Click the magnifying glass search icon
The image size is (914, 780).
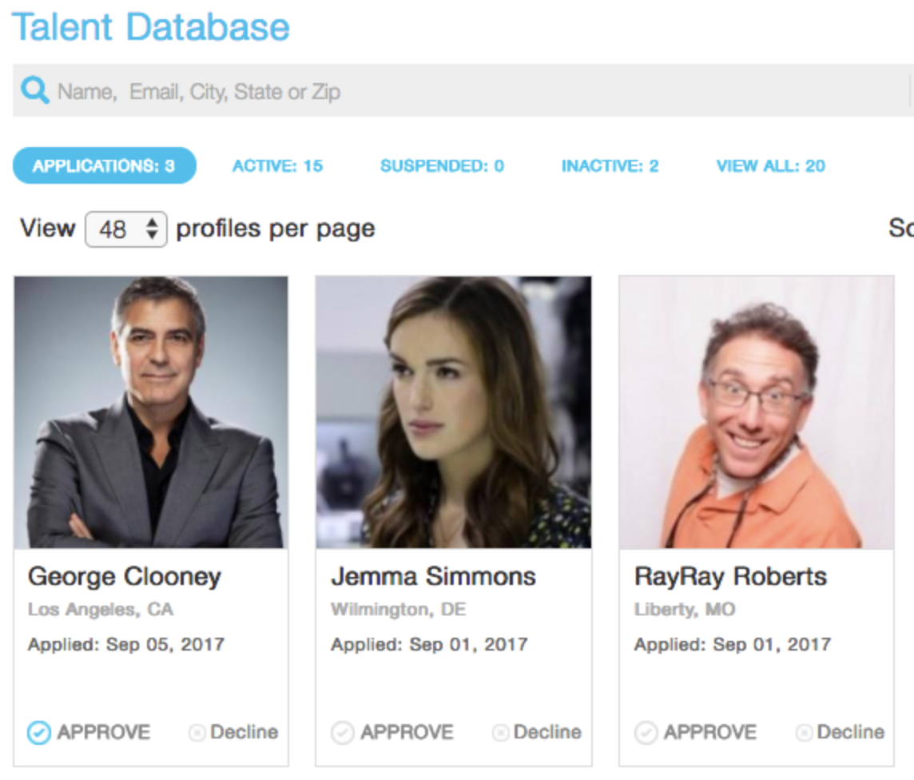[x=35, y=90]
